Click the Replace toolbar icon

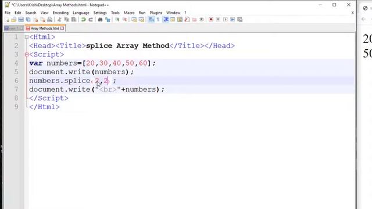(x=108, y=20)
